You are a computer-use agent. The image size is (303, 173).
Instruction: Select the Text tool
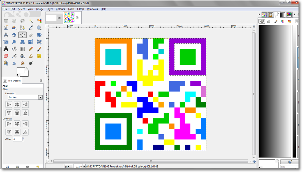click(x=6, y=49)
